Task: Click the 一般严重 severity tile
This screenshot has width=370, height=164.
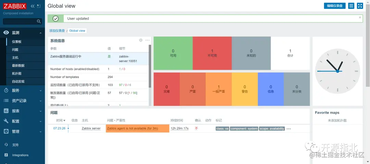Action: click(x=219, y=89)
